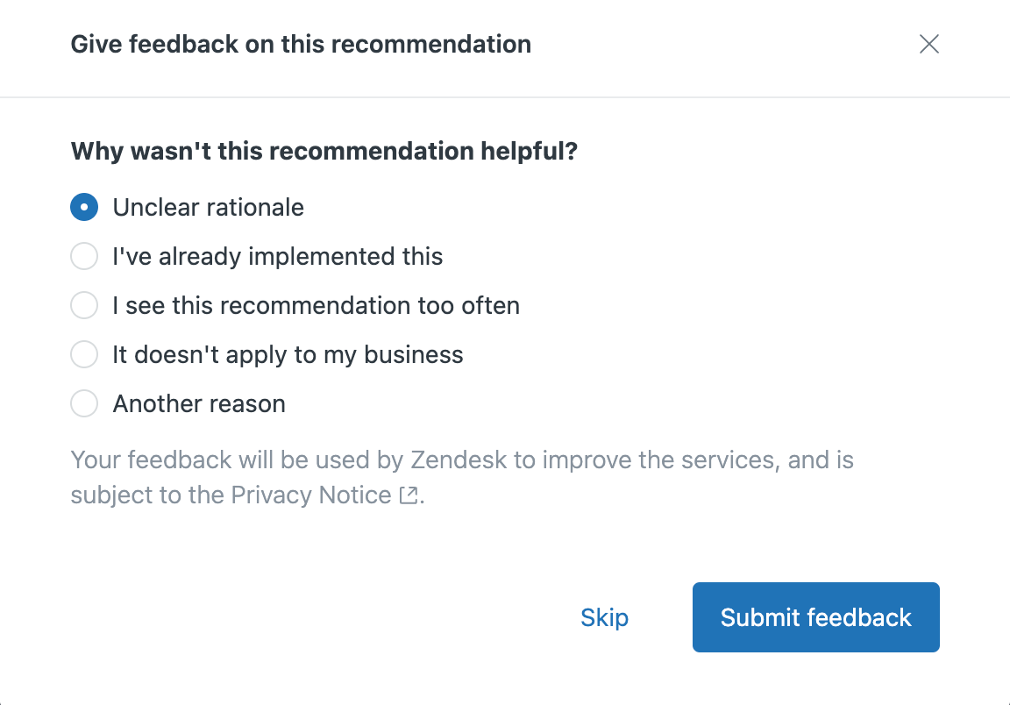This screenshot has height=705, width=1010.
Task: Click the Give feedback on this recommendation title
Action: point(301,45)
